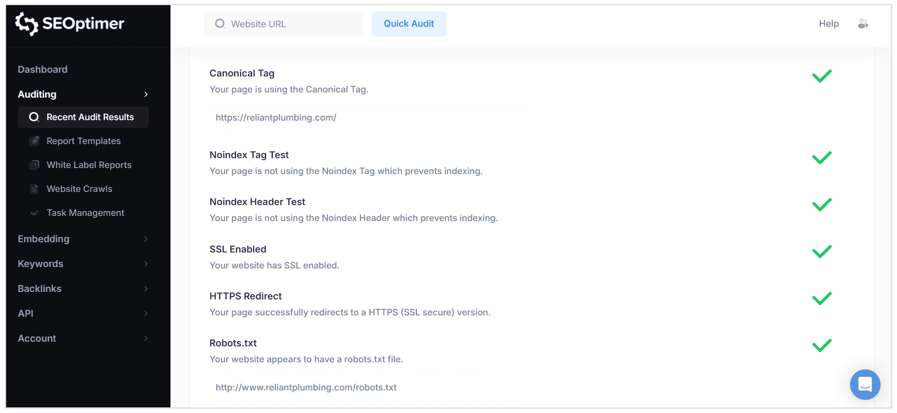
Task: Open the Keywords menu item
Action: (x=40, y=264)
